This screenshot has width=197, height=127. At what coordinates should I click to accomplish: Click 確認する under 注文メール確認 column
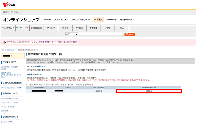(98, 91)
